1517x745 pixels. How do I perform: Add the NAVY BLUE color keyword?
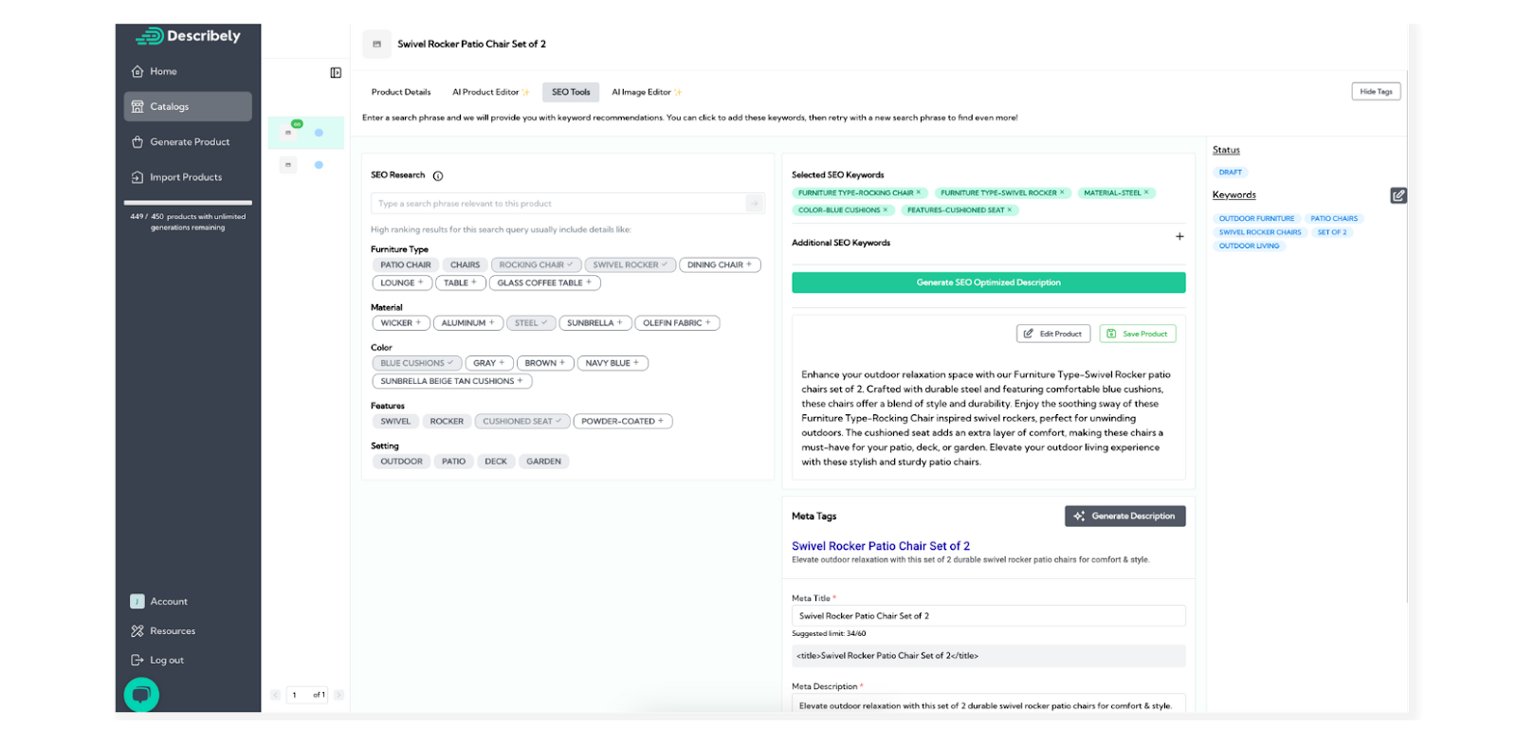click(x=612, y=363)
